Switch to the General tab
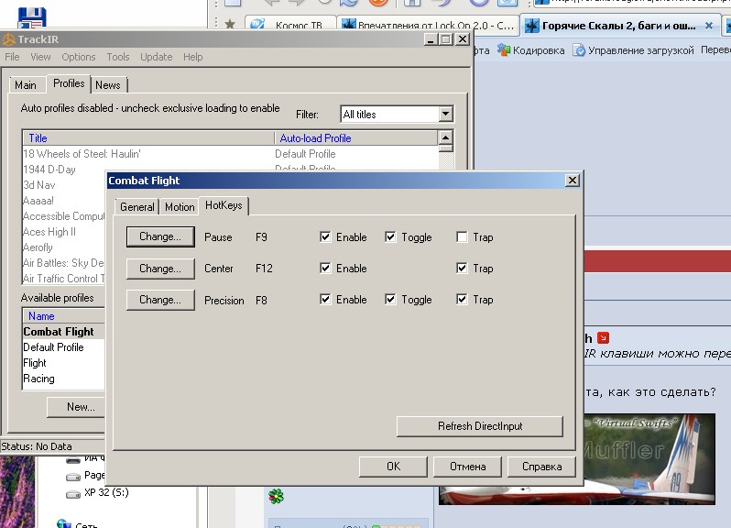731x528 pixels. tap(137, 206)
